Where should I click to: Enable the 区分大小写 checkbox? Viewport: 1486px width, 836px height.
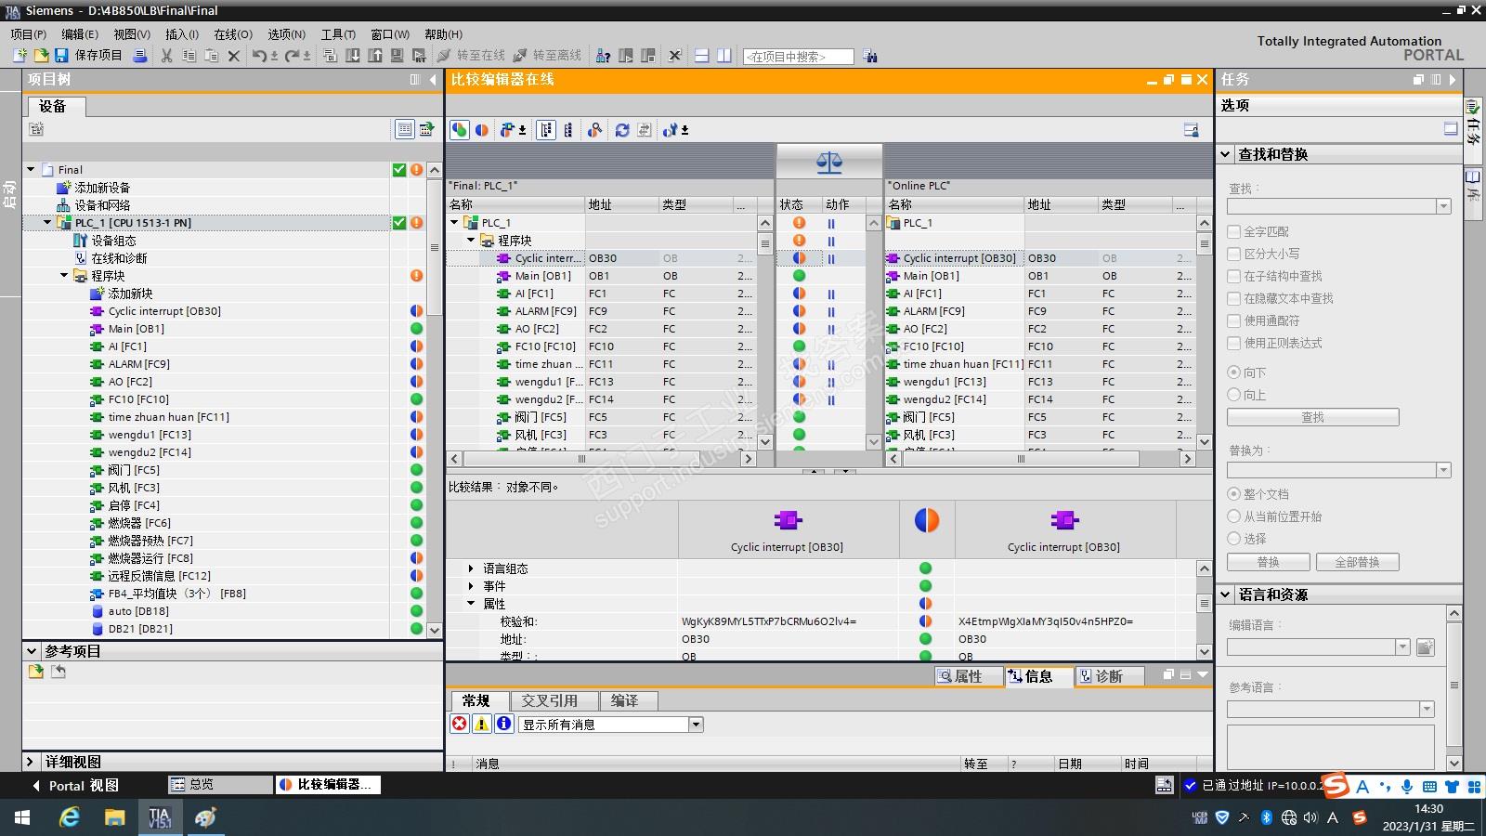pyautogui.click(x=1234, y=254)
